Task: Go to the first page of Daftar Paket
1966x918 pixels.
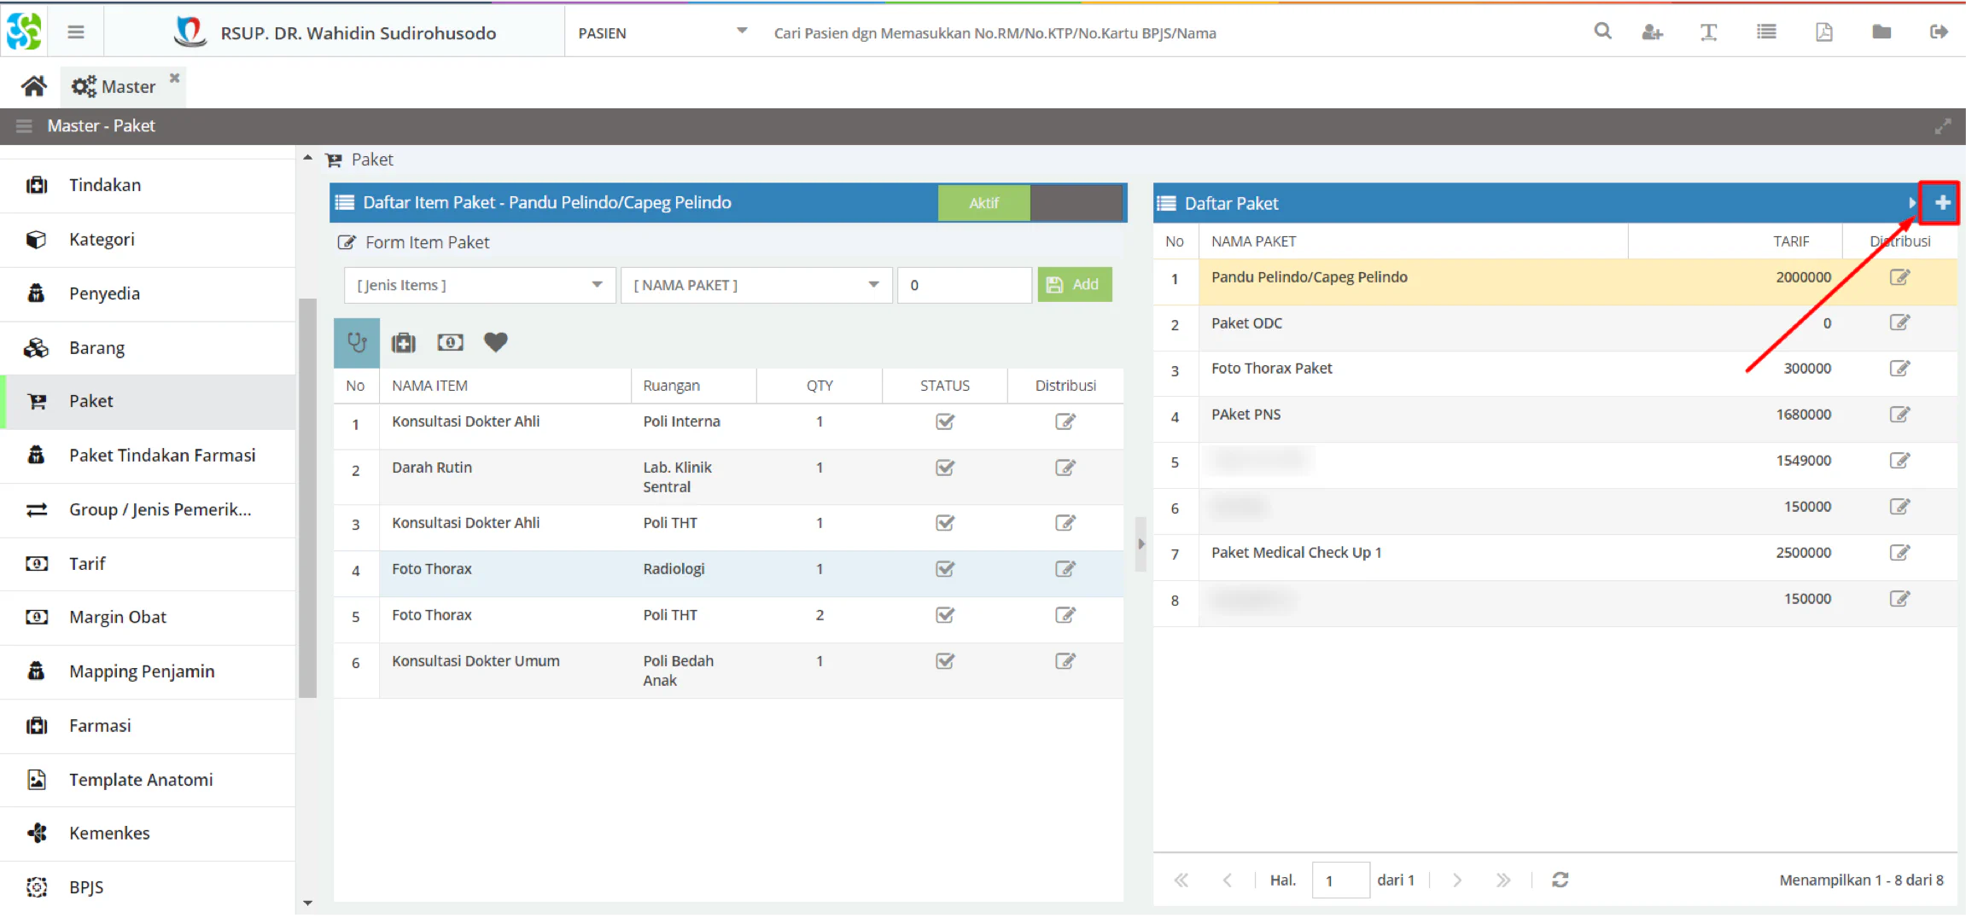Action: pos(1181,880)
